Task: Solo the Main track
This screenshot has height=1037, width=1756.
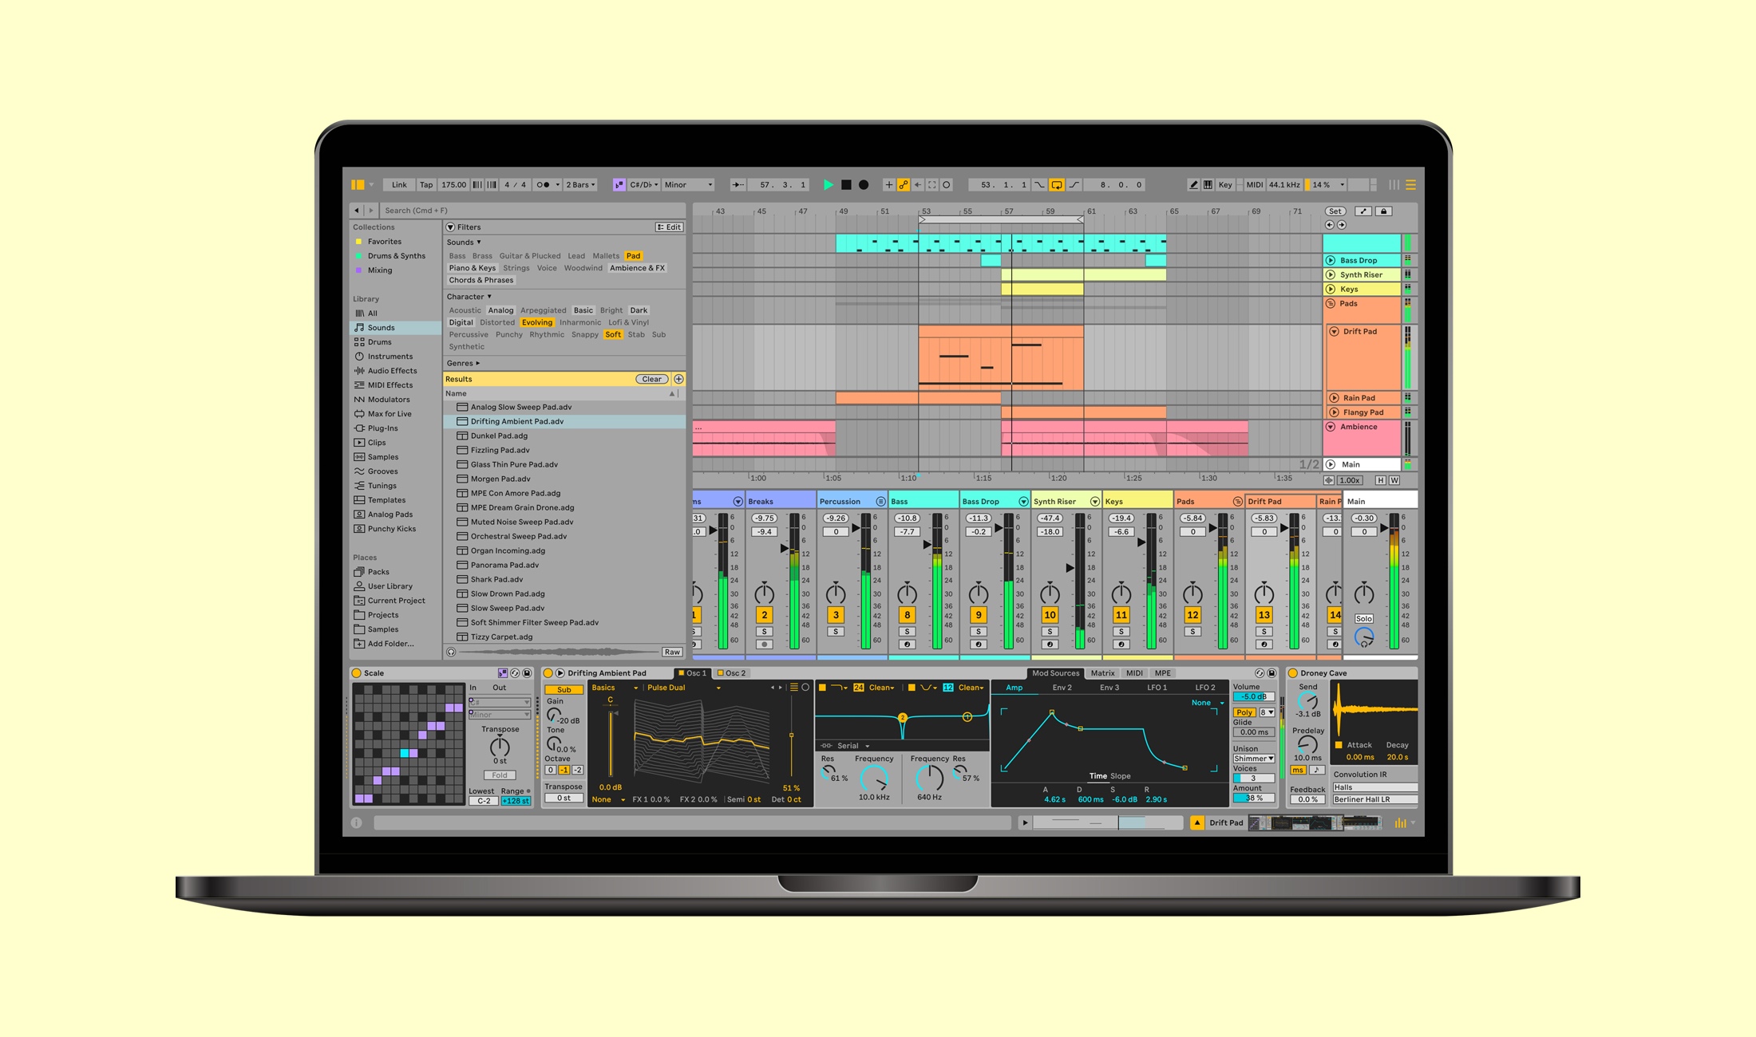Action: [1363, 618]
